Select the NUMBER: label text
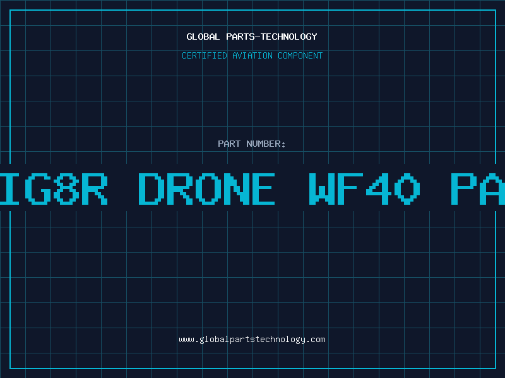This screenshot has height=378, width=505. click(x=266, y=144)
